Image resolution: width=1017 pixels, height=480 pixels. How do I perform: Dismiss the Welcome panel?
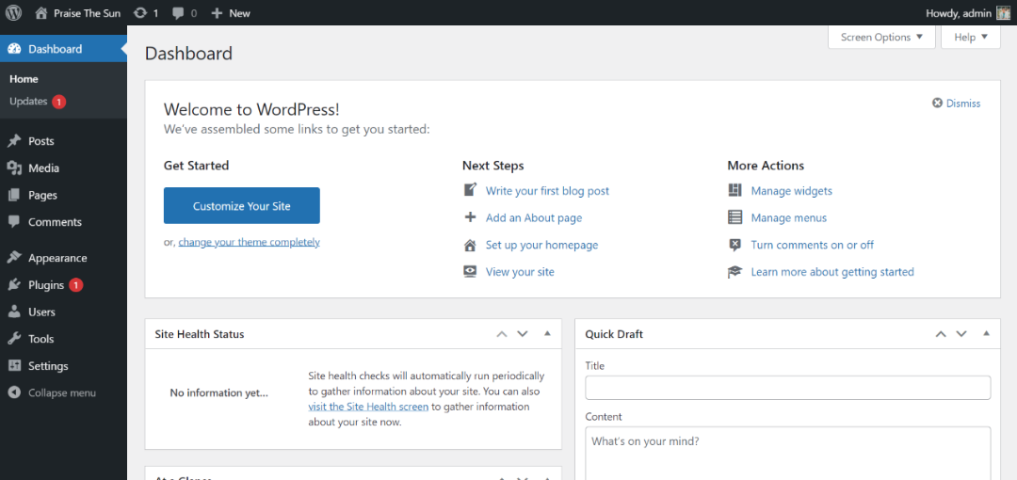pyautogui.click(x=956, y=104)
